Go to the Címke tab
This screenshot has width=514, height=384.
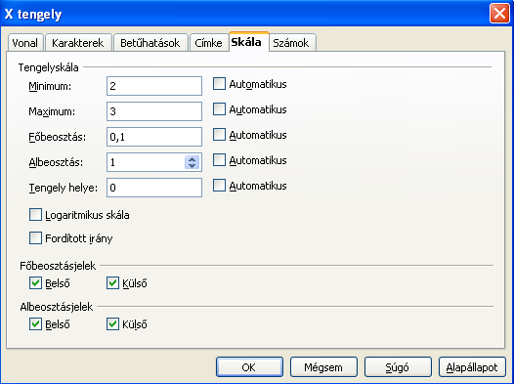coord(208,43)
